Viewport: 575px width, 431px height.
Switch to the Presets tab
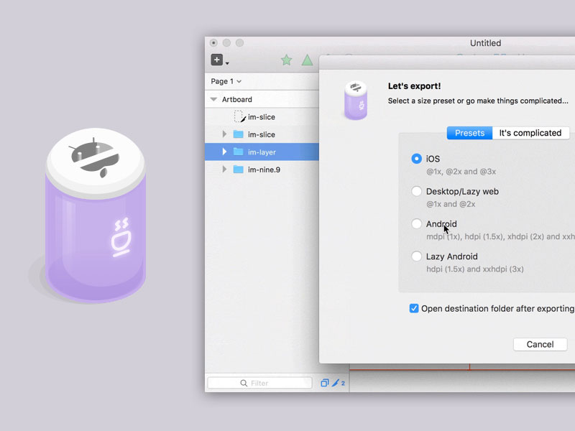[470, 133]
